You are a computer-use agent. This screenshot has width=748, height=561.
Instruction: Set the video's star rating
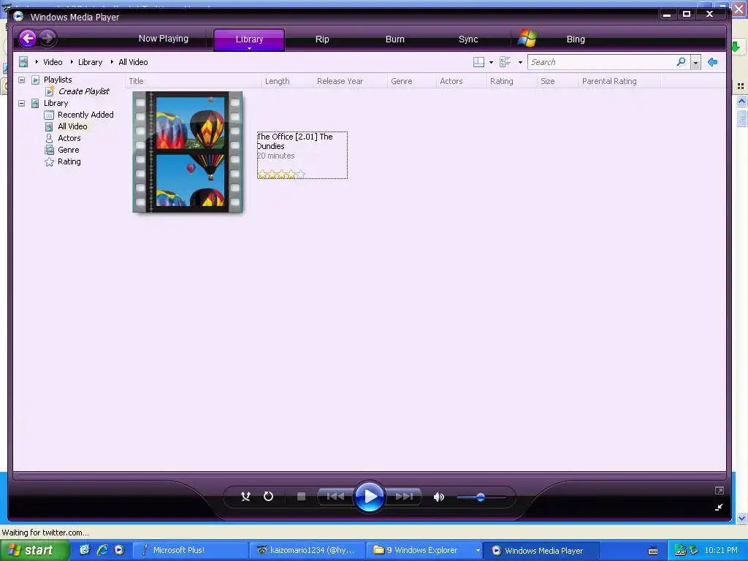click(x=281, y=174)
